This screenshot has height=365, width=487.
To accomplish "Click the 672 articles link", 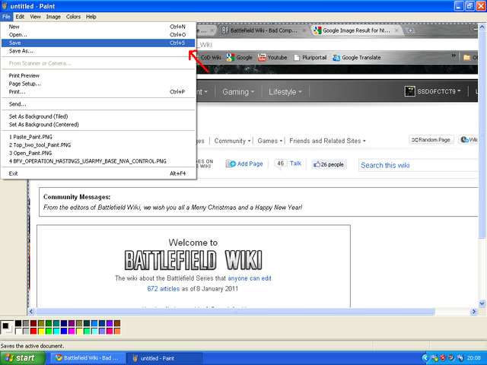I will [x=164, y=289].
